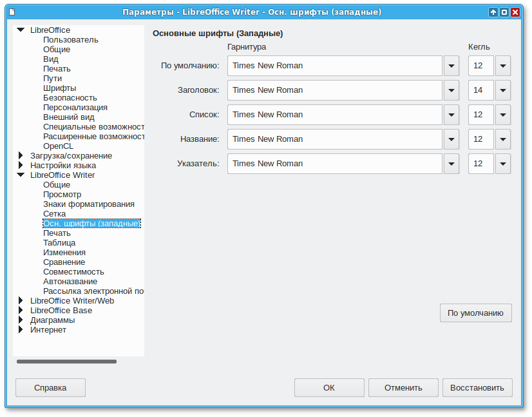Confirm settings with the ОК button
The width and height of the screenshot is (532, 417).
[x=329, y=388]
